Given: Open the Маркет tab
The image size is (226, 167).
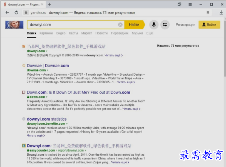Looking at the screenshot, I should [86, 33].
